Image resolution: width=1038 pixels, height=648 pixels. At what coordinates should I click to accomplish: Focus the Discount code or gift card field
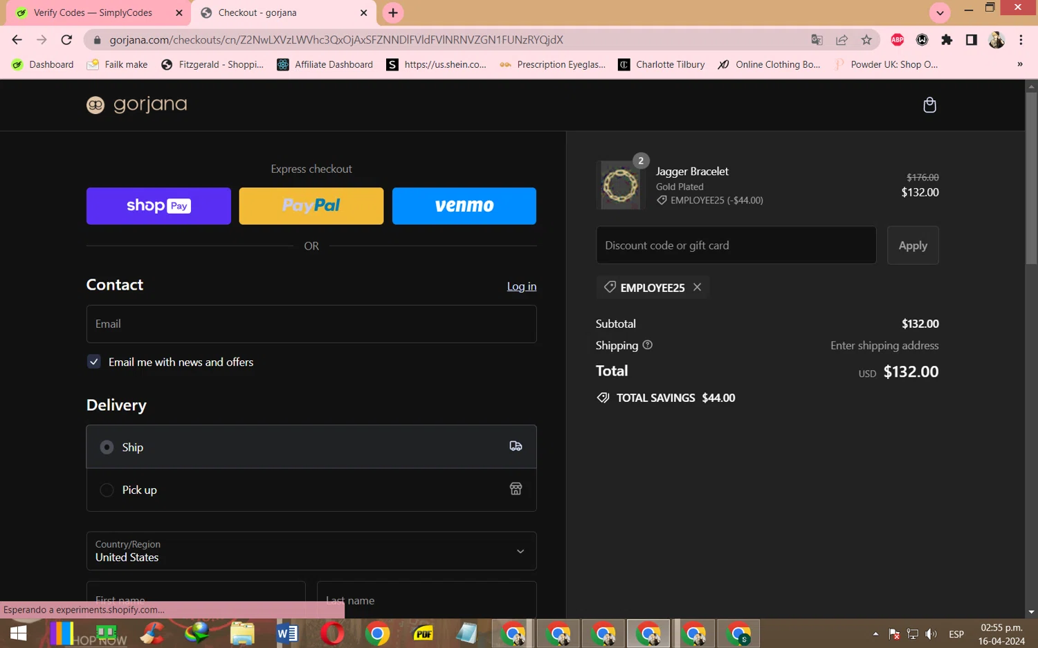736,245
